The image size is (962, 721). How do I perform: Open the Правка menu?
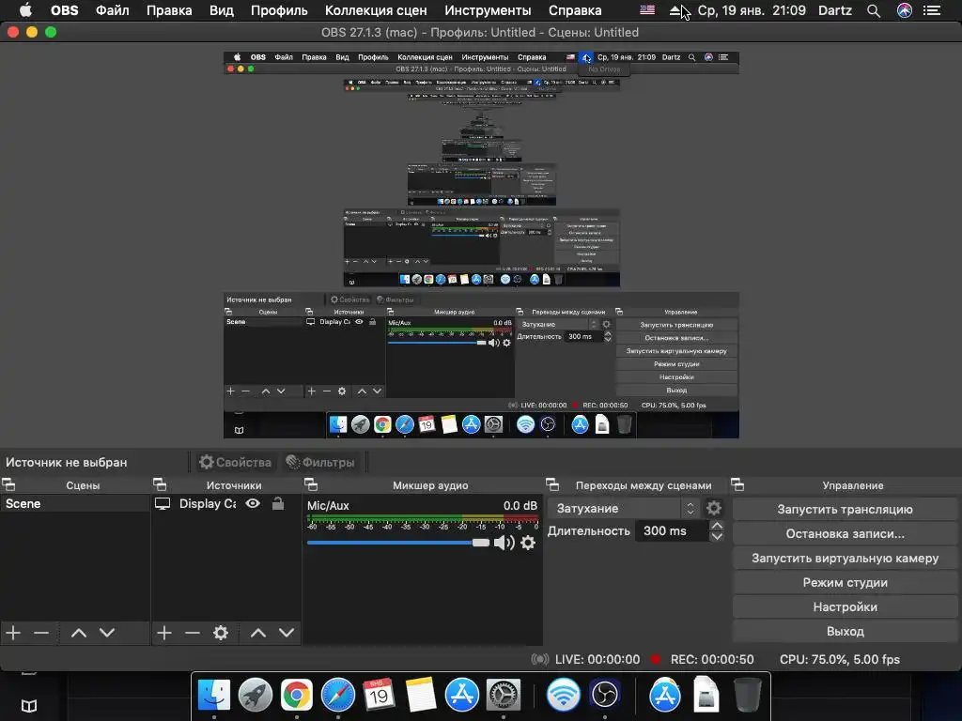(169, 10)
